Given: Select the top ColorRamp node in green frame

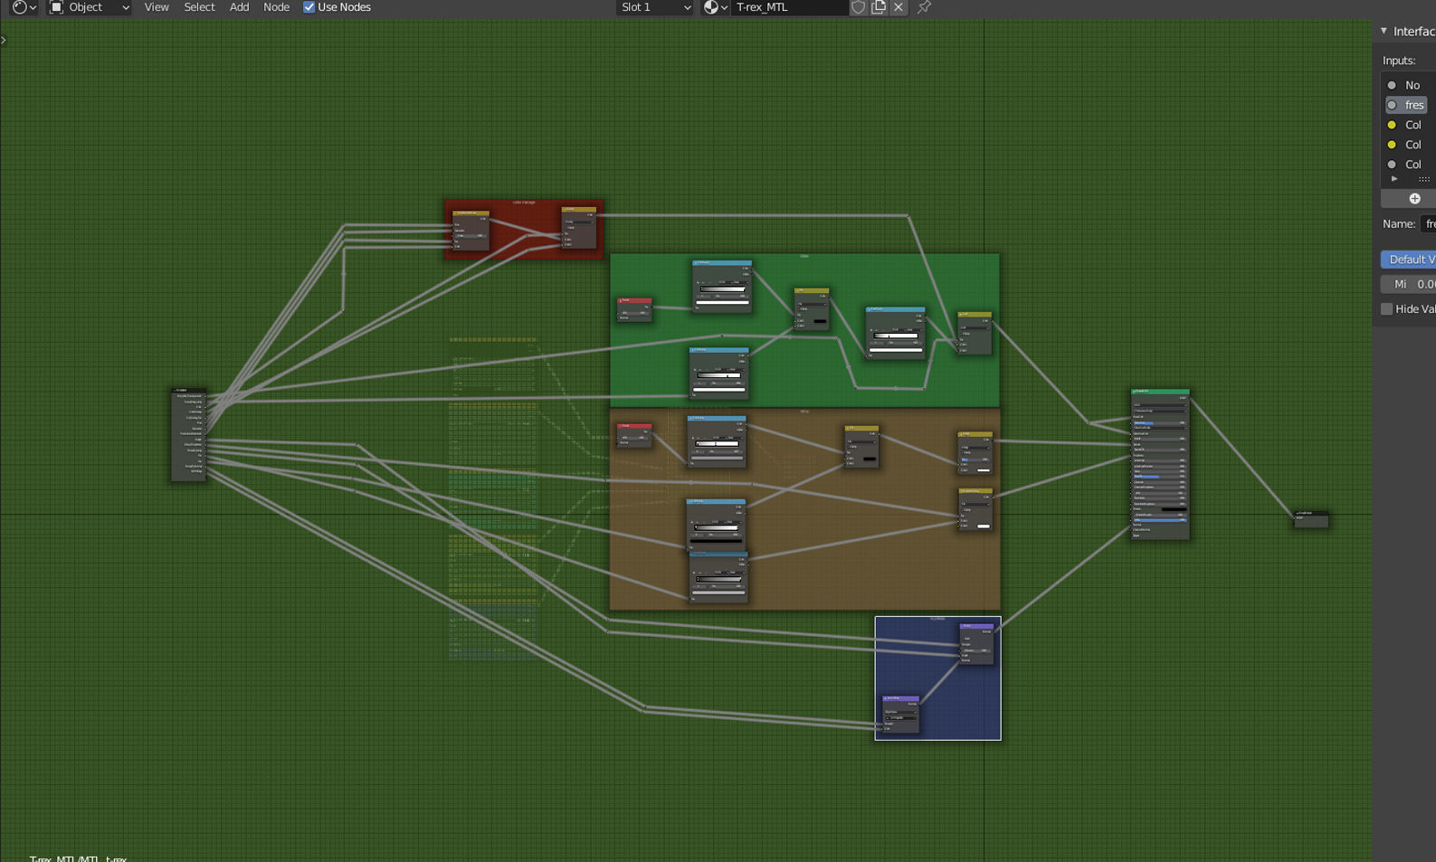Looking at the screenshot, I should [x=722, y=287].
